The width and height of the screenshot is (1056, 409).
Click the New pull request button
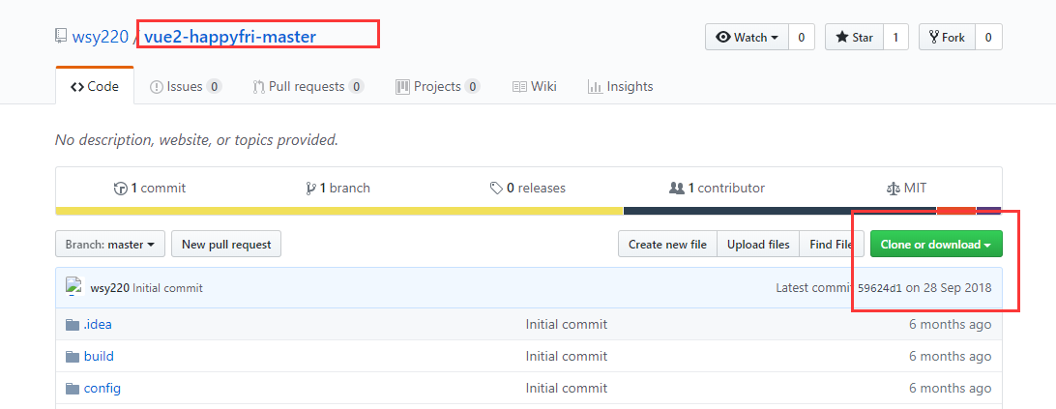(x=226, y=244)
